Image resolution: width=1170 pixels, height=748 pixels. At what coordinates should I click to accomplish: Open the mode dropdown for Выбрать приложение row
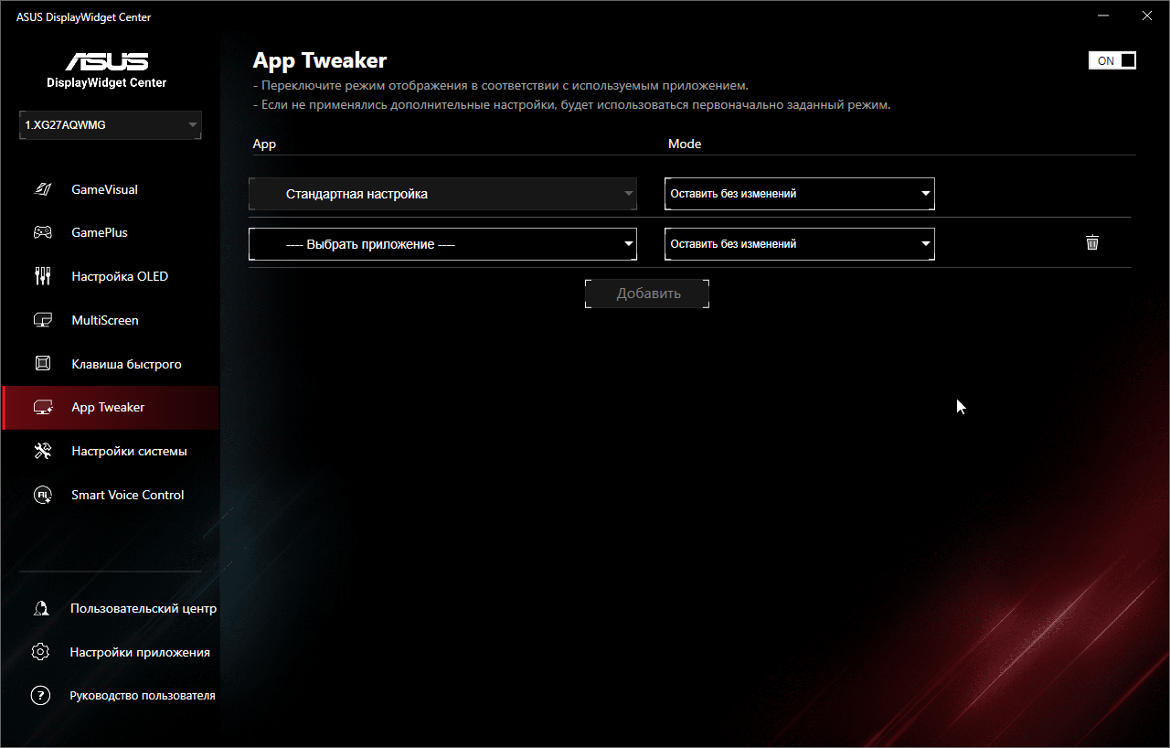[x=800, y=244]
